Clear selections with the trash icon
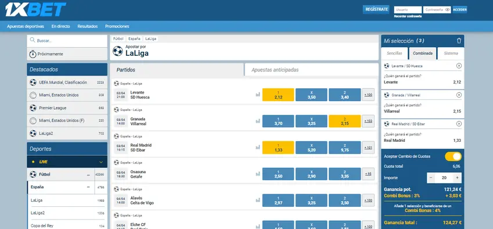 coord(459,41)
